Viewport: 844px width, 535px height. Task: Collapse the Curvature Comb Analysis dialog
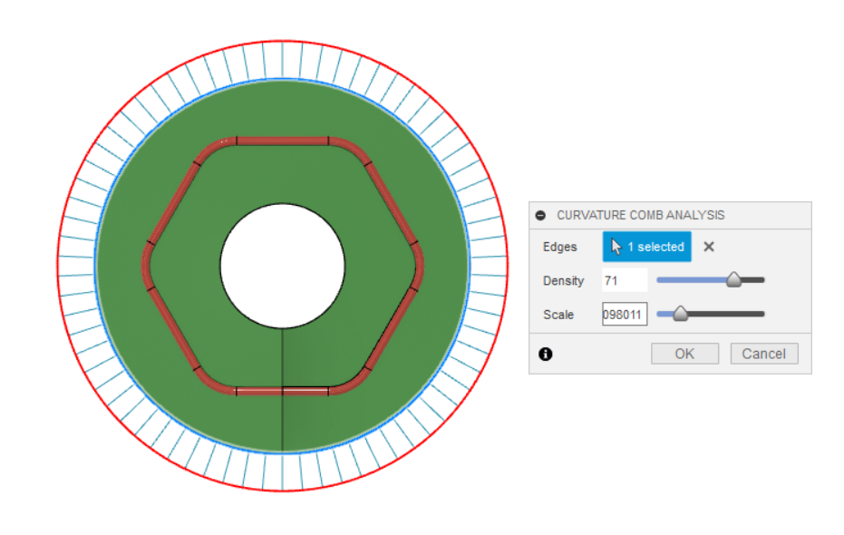point(540,215)
